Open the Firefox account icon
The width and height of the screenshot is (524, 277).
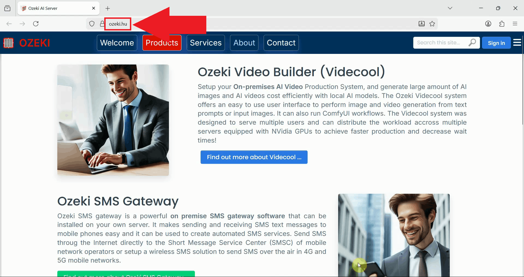point(488,24)
